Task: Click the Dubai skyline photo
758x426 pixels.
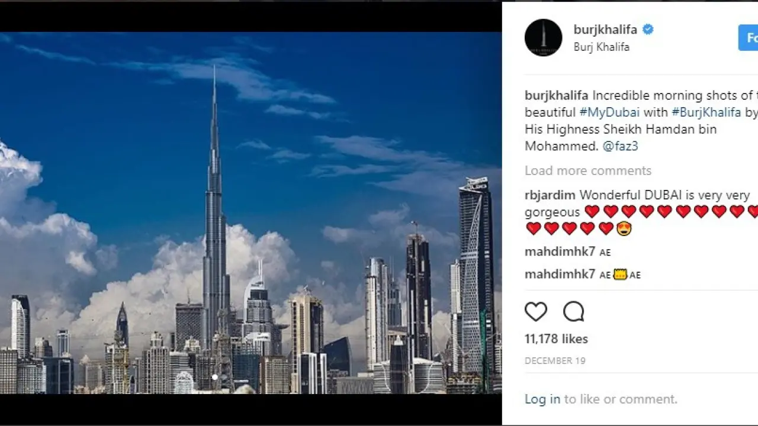Action: tap(250, 213)
